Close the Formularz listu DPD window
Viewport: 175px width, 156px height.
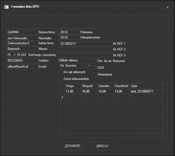click(x=167, y=7)
